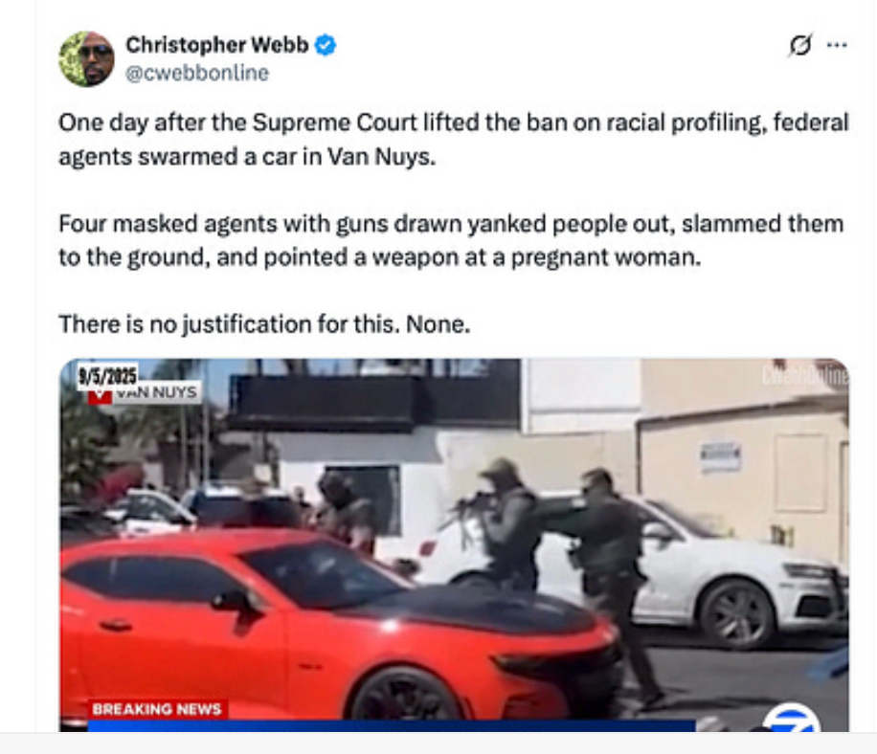
Task: Open the Grok explain-post icon
Action: click(800, 45)
